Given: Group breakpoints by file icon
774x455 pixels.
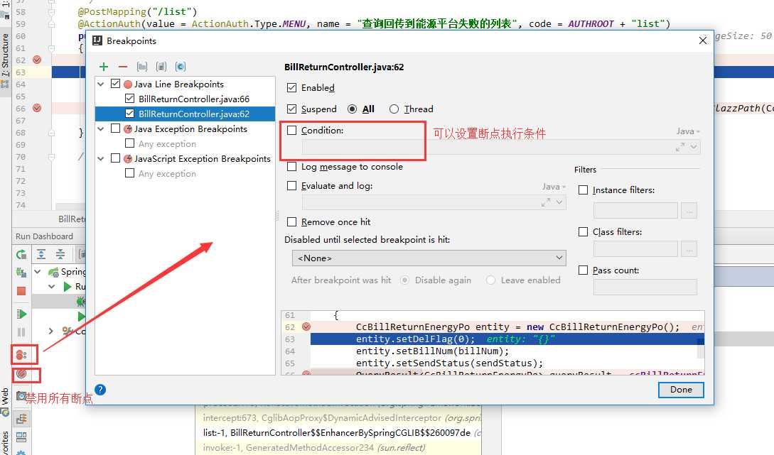Looking at the screenshot, I should pyautogui.click(x=161, y=67).
